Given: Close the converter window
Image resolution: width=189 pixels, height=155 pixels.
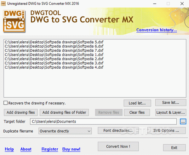Looking at the screenshot, I should coord(182,3).
